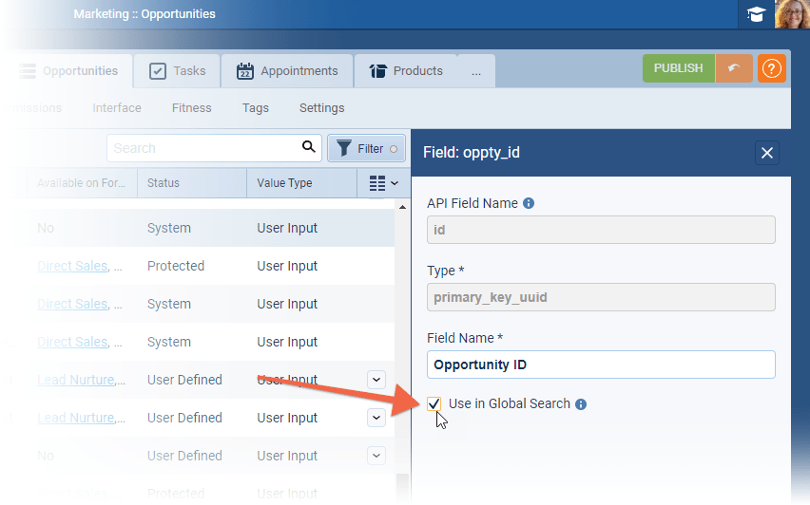
Task: Click the API Field Name info icon
Action: [x=529, y=203]
